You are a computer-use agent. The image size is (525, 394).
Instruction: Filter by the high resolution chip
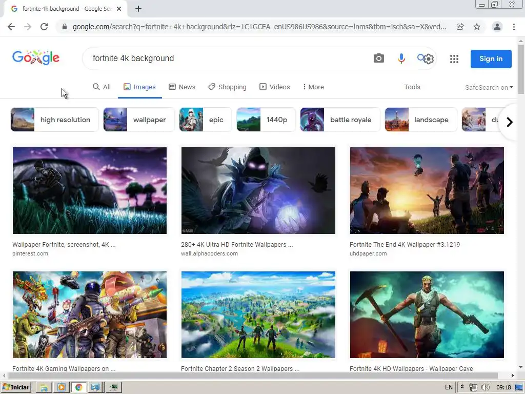click(x=54, y=120)
